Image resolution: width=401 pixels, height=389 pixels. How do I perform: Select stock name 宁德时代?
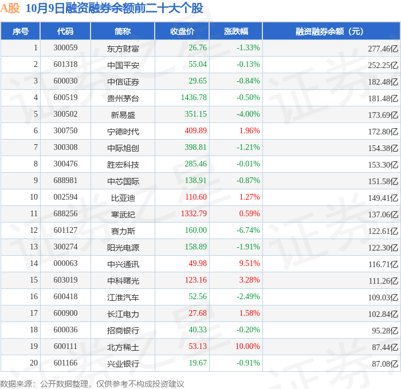(123, 131)
